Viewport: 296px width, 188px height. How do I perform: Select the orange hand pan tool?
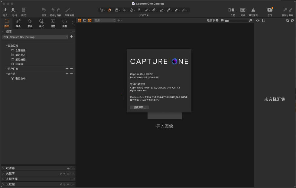click(109, 10)
